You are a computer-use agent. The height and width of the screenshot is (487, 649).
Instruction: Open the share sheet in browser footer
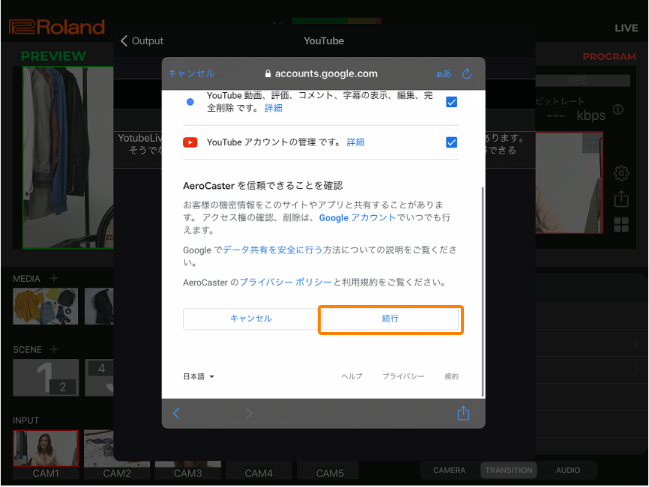pyautogui.click(x=463, y=413)
